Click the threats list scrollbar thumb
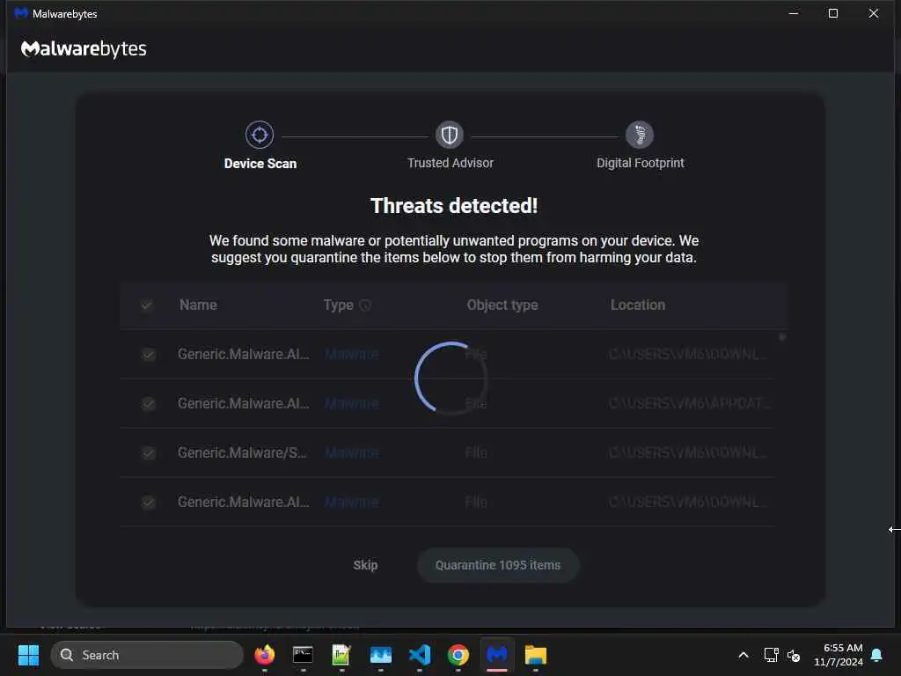The width and height of the screenshot is (901, 676). [782, 337]
